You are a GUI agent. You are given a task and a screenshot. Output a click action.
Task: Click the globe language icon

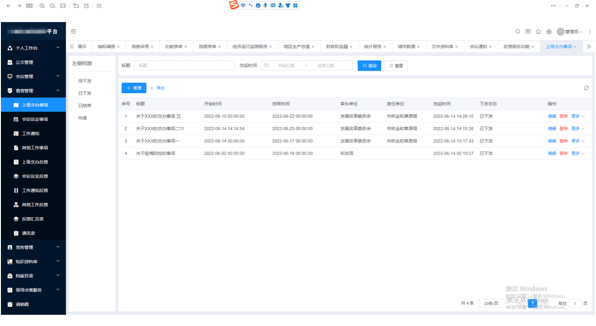coord(549,32)
